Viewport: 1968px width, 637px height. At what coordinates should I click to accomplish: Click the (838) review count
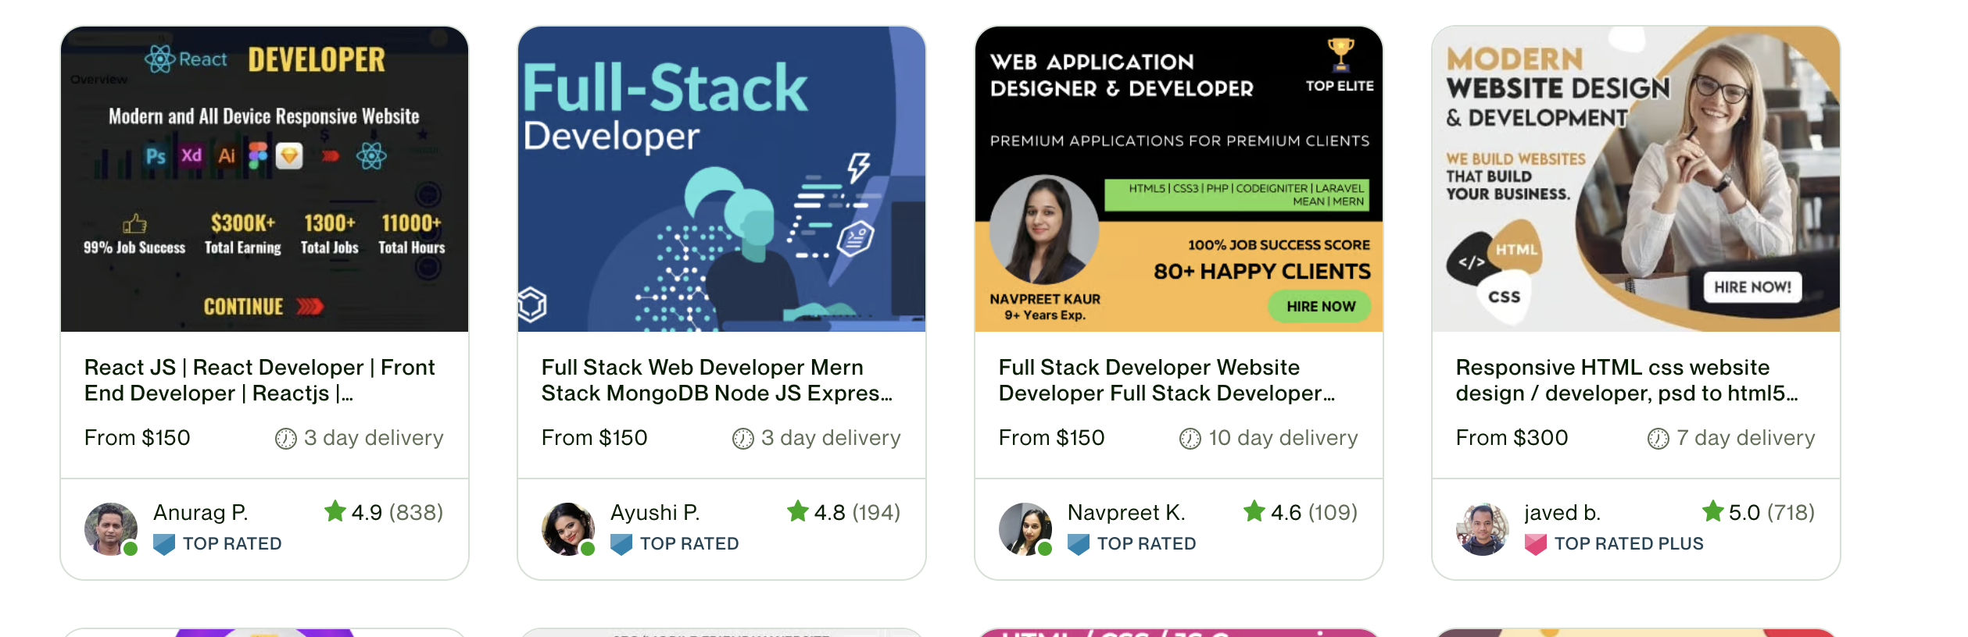416,513
